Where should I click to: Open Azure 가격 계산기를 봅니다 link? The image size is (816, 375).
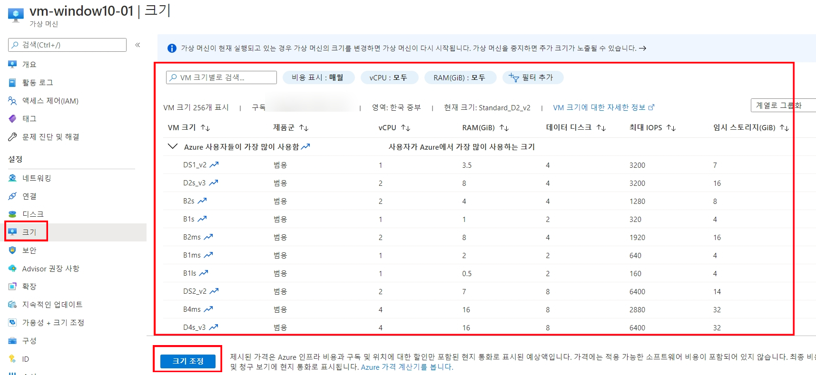click(x=407, y=367)
